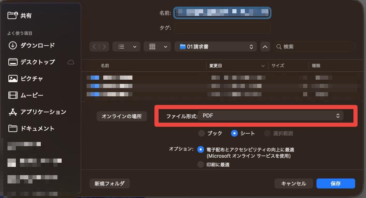Click the 新規フォルダ button
366x198 pixels.
click(x=110, y=183)
